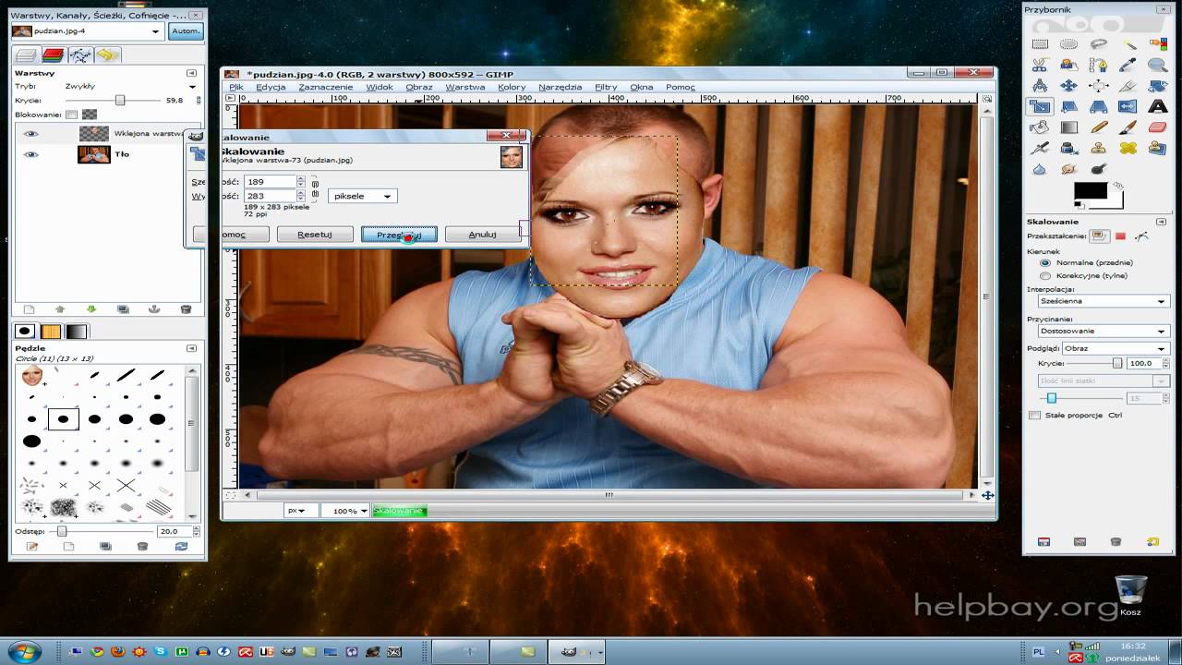
Task: Select the Alignment tool
Action: pyautogui.click(x=1099, y=86)
